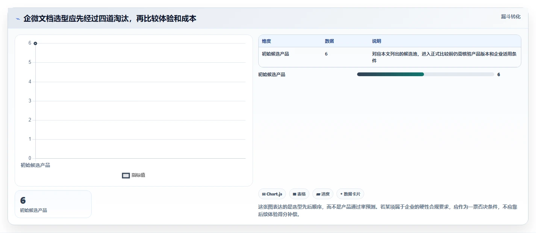The height and width of the screenshot is (233, 536).
Task: Click the 表格 tag chip
Action: [x=299, y=194]
